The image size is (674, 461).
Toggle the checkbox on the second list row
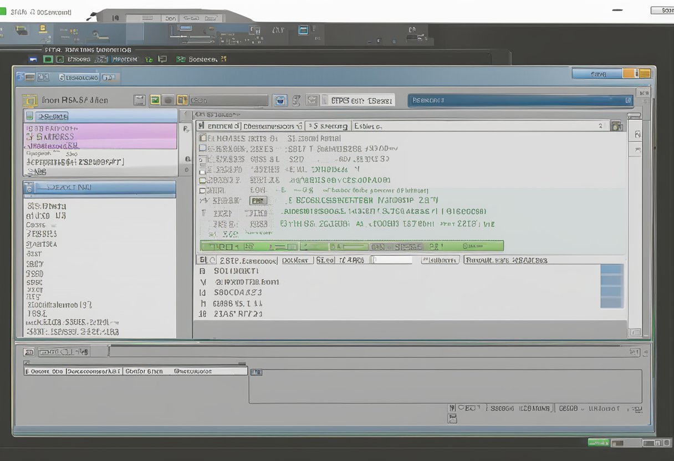[x=203, y=148]
